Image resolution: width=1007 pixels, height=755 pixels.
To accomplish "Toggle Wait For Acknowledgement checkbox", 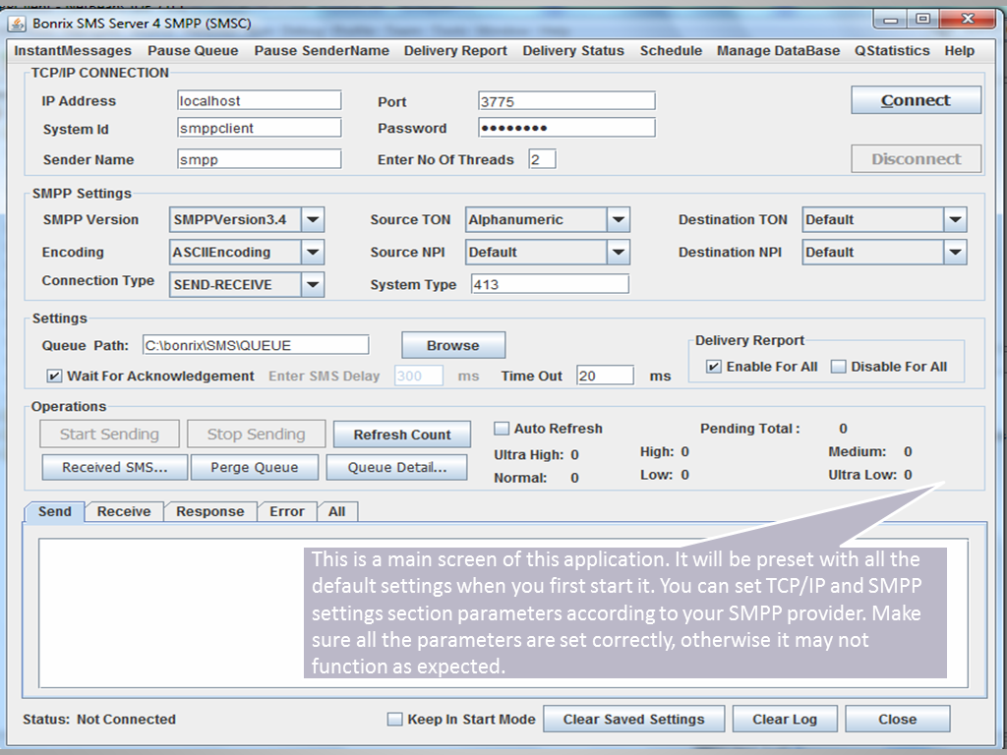I will pos(55,377).
